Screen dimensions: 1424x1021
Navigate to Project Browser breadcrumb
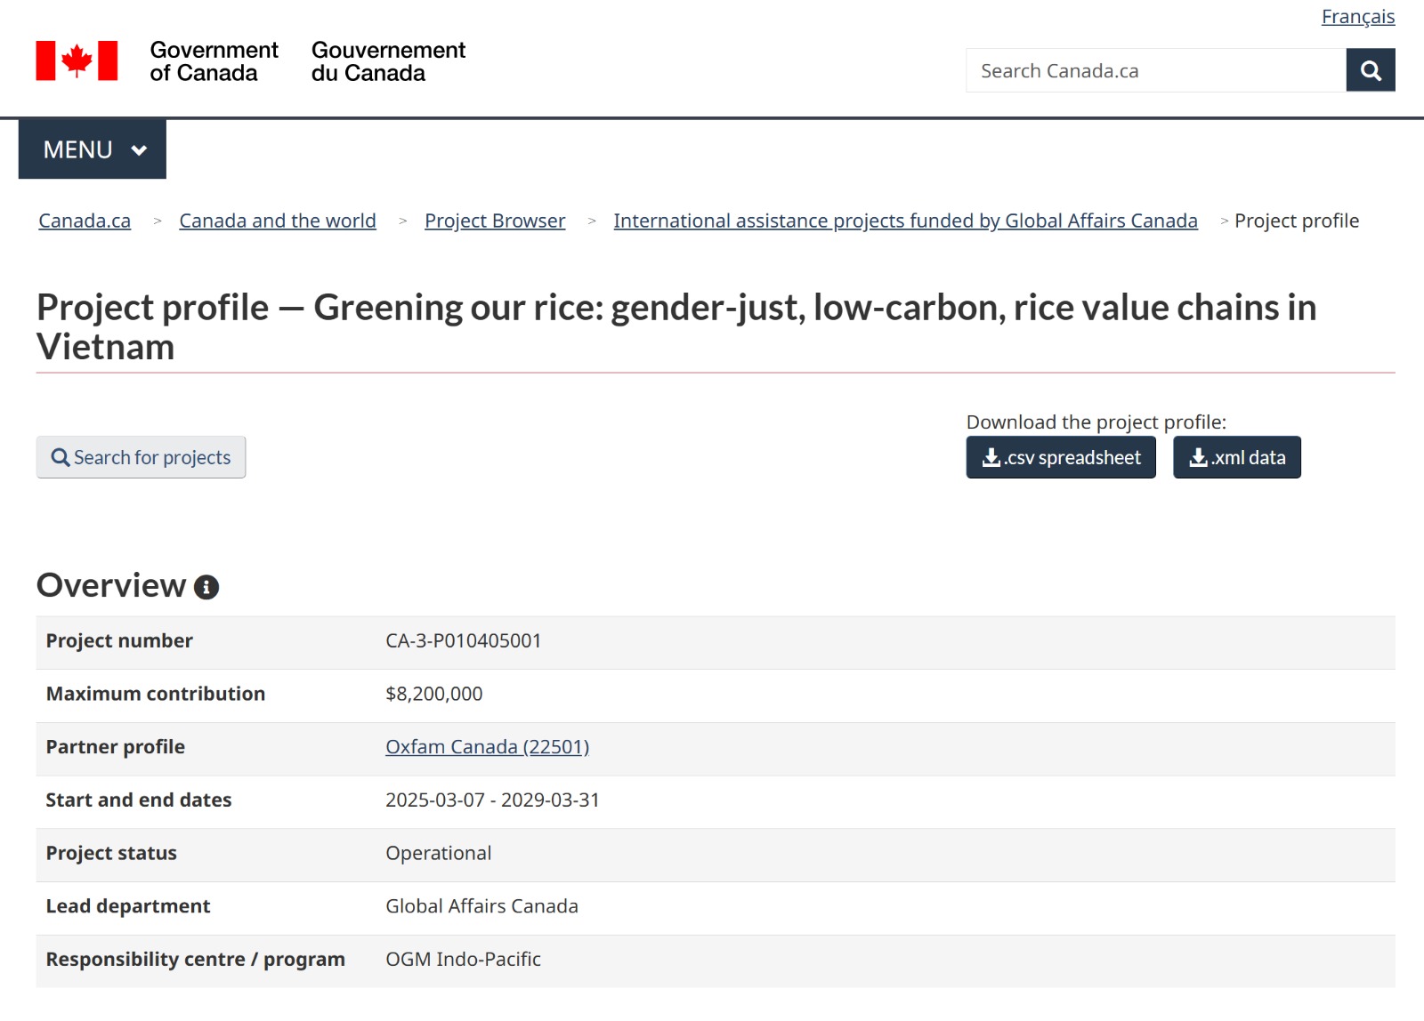click(495, 221)
